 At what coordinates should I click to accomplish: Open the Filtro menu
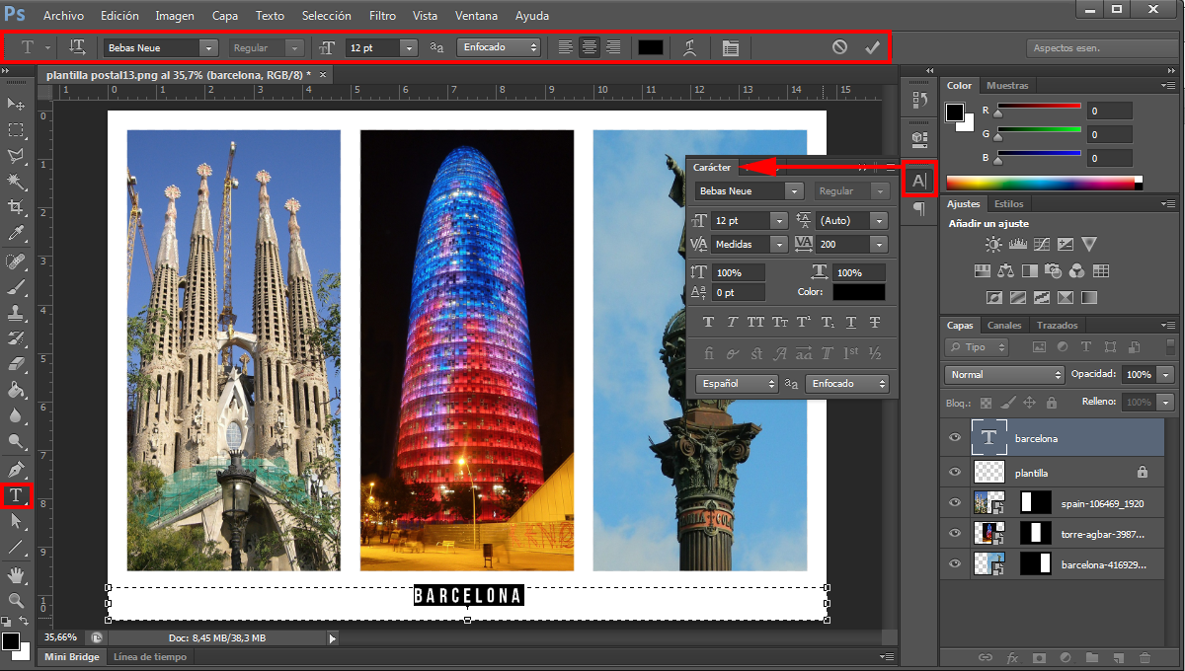click(382, 15)
